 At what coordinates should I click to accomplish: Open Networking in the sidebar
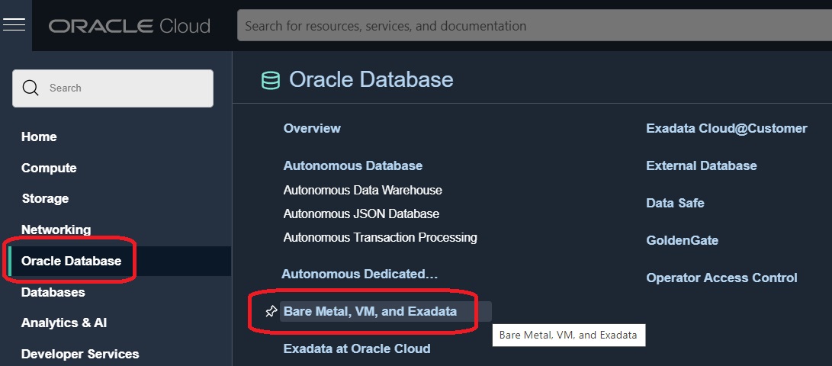[56, 230]
